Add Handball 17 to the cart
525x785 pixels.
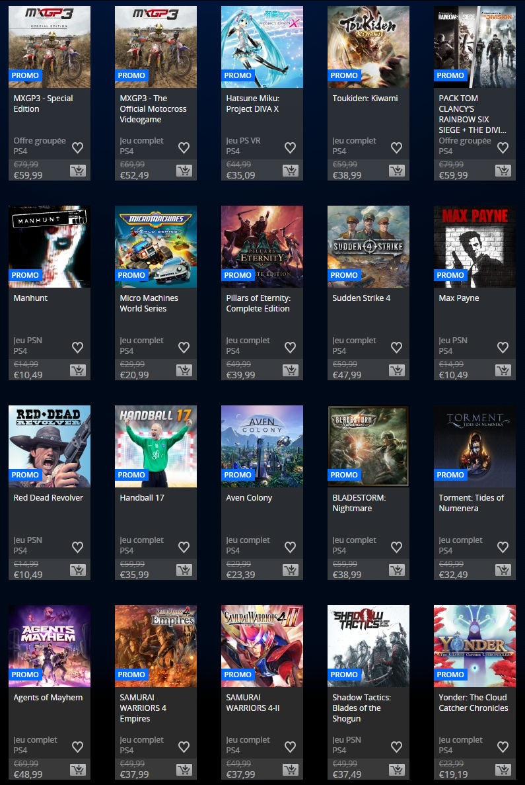tap(184, 570)
